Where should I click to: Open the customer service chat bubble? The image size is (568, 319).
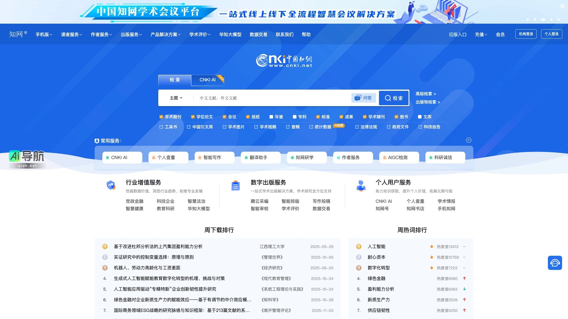[x=555, y=263]
